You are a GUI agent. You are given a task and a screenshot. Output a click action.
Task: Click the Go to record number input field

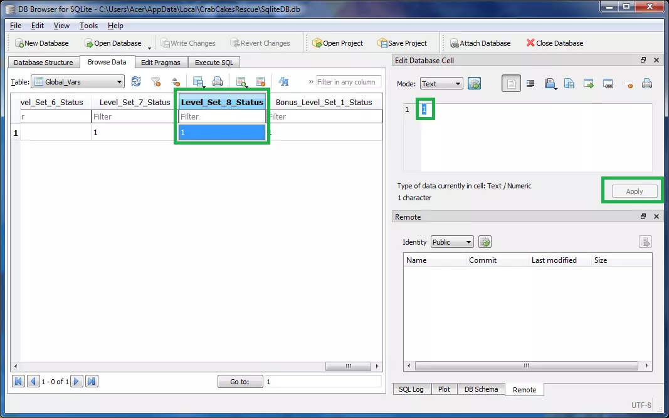(322, 381)
